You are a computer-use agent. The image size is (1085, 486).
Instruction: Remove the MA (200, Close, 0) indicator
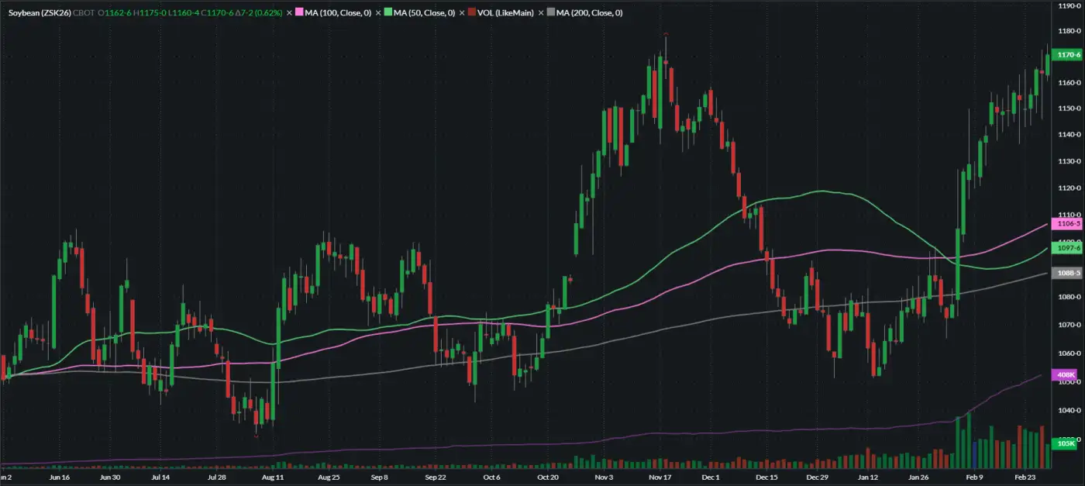[541, 13]
